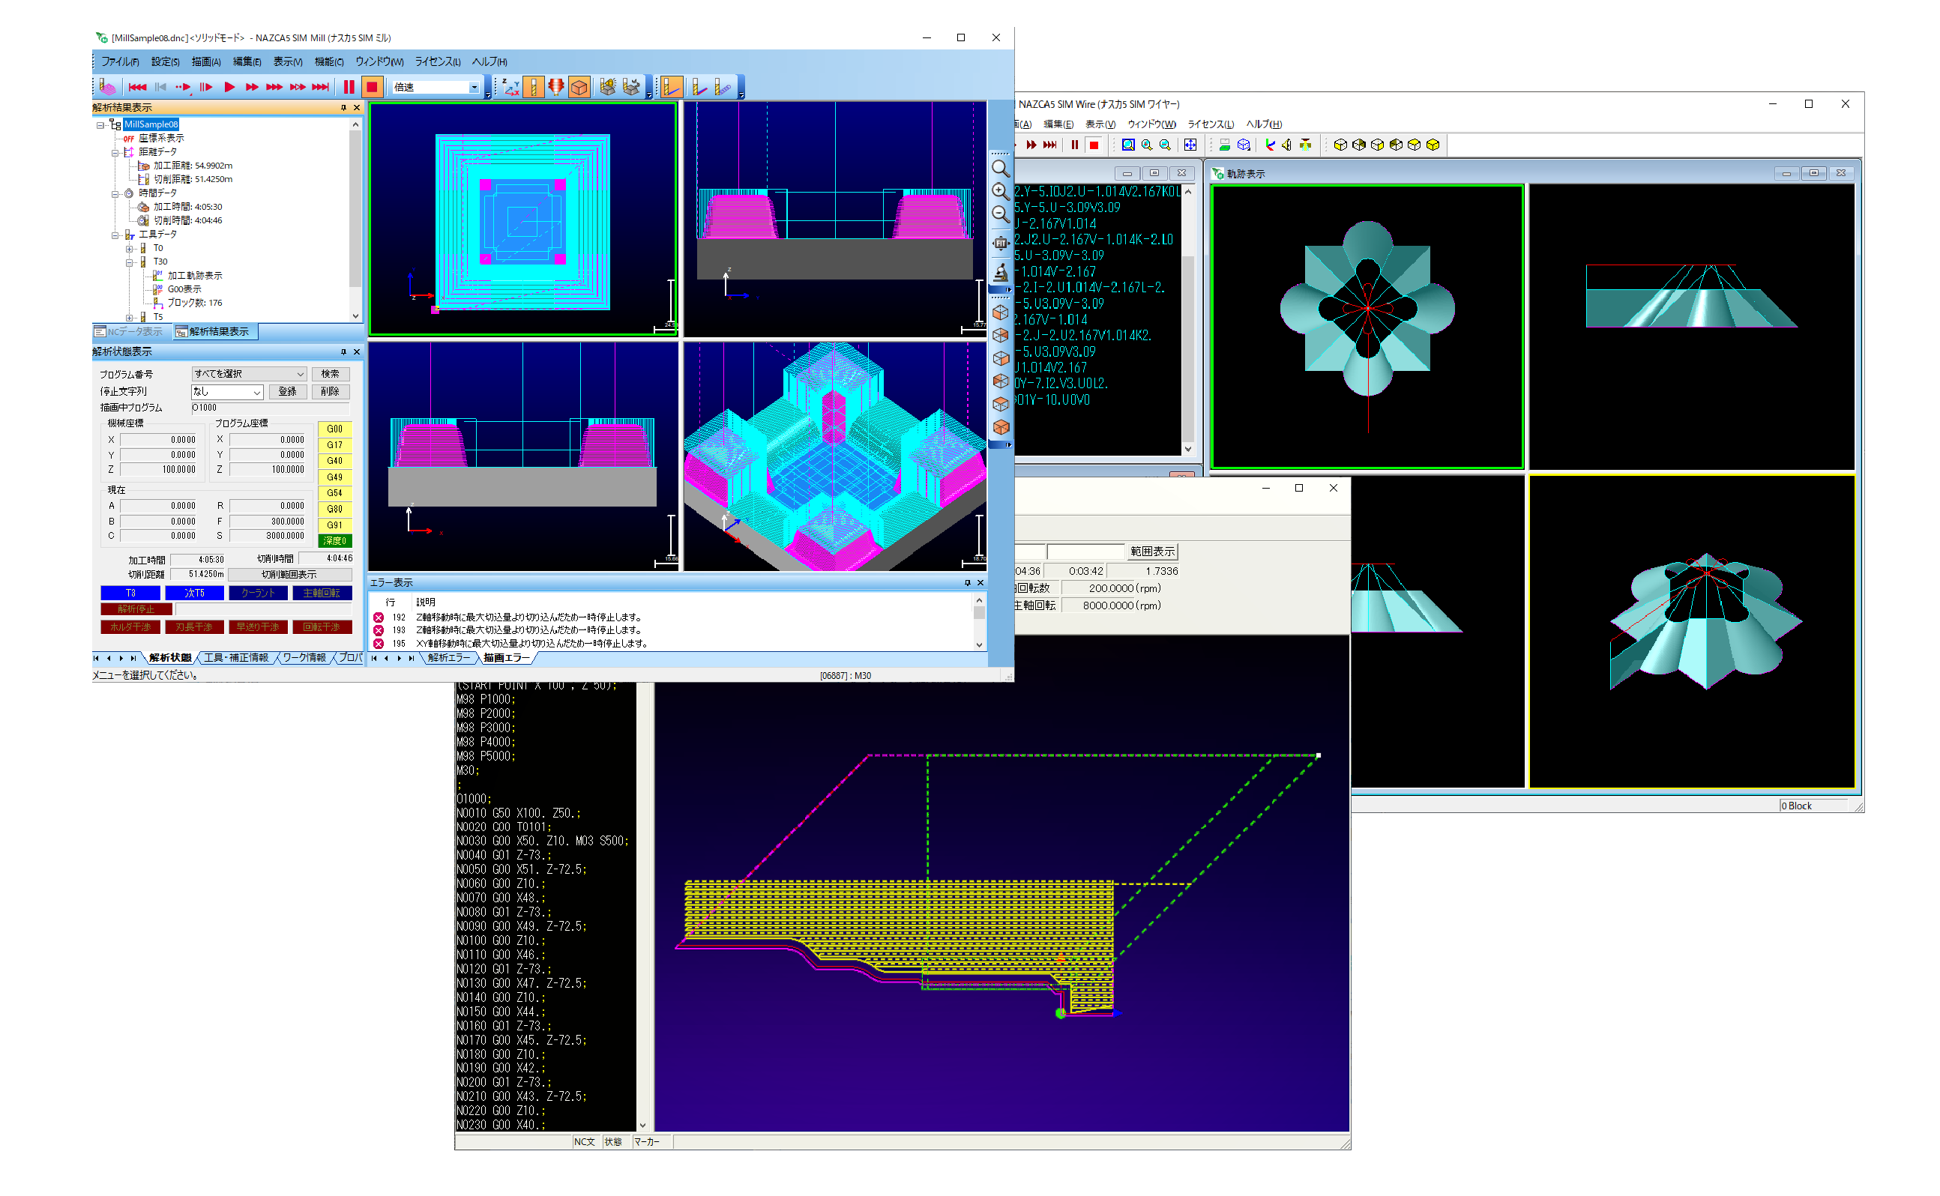Click the solid analysis icon at toolbar start
Screen dimensions: 1940x1196
coord(109,87)
